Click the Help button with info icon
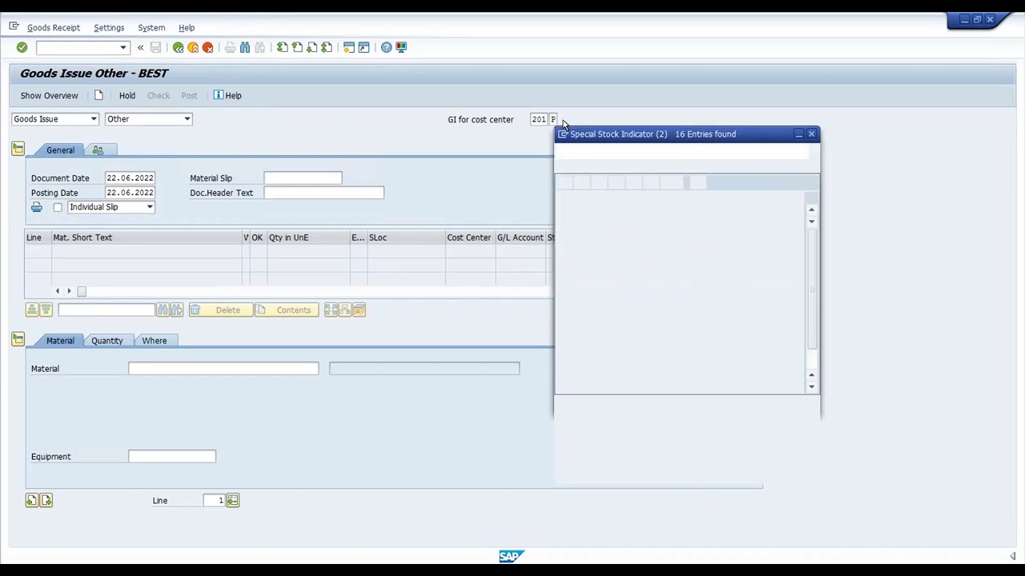 (x=227, y=95)
